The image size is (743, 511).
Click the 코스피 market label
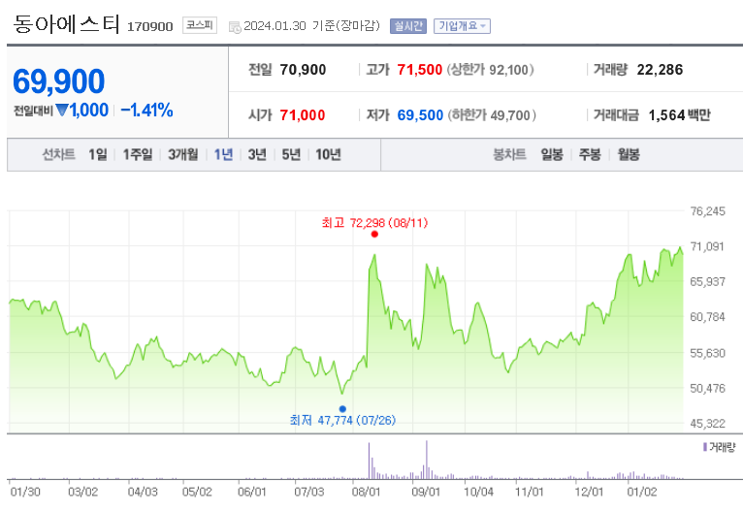tap(200, 25)
